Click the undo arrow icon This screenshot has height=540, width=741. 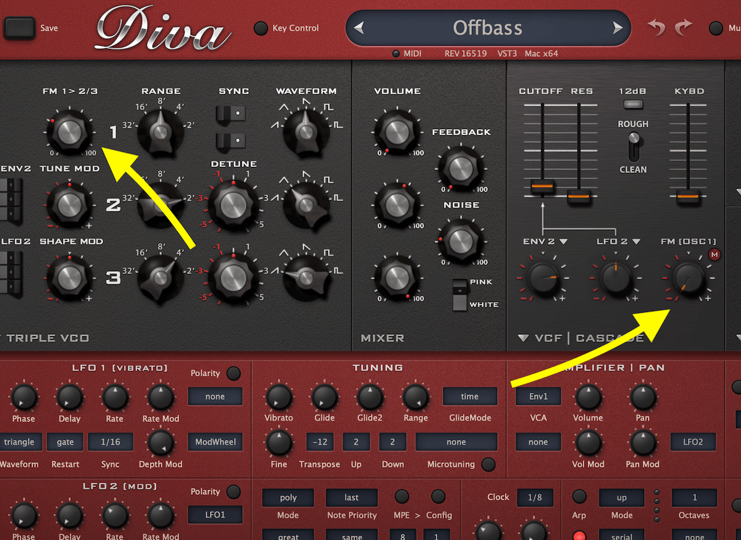(x=656, y=28)
